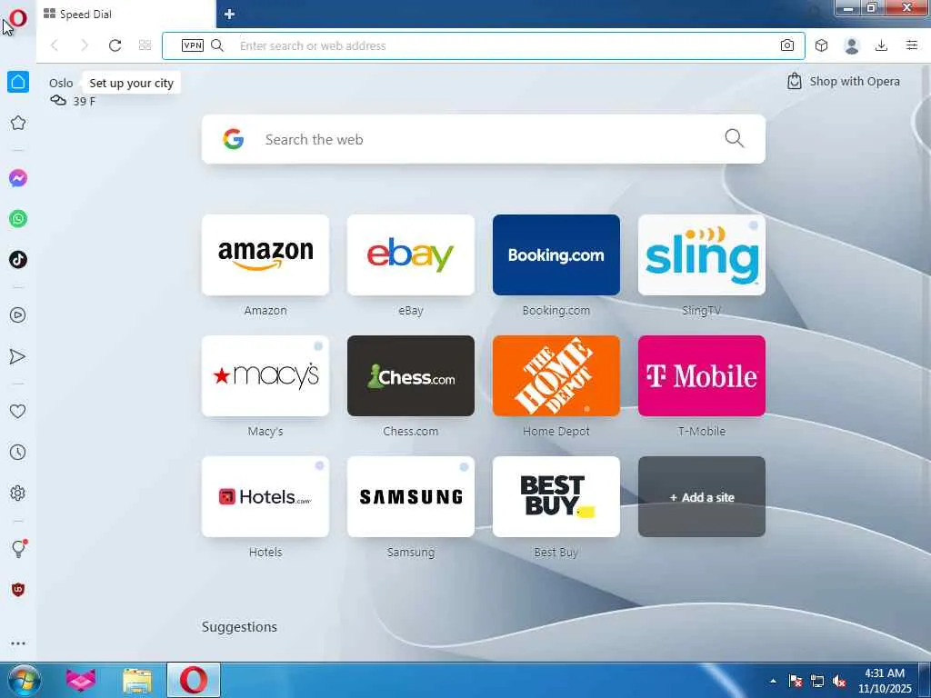The image size is (931, 698).
Task: Select the Home icon in the sidebar
Action: (18, 82)
